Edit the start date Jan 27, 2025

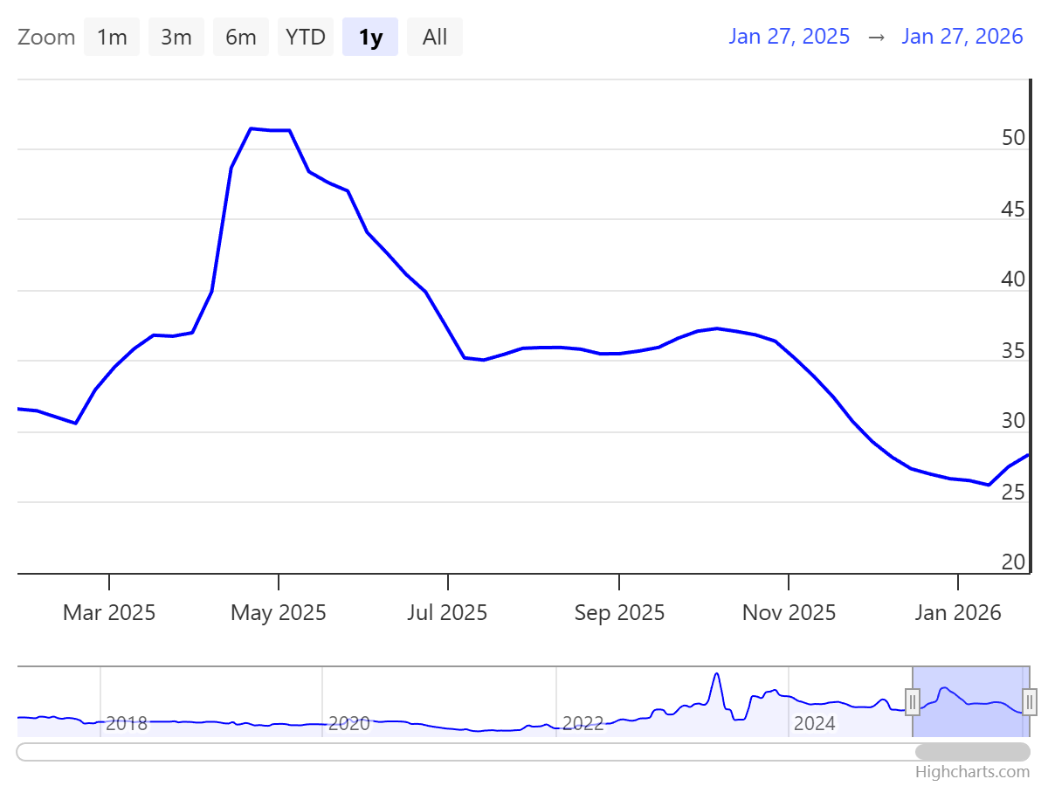point(789,36)
